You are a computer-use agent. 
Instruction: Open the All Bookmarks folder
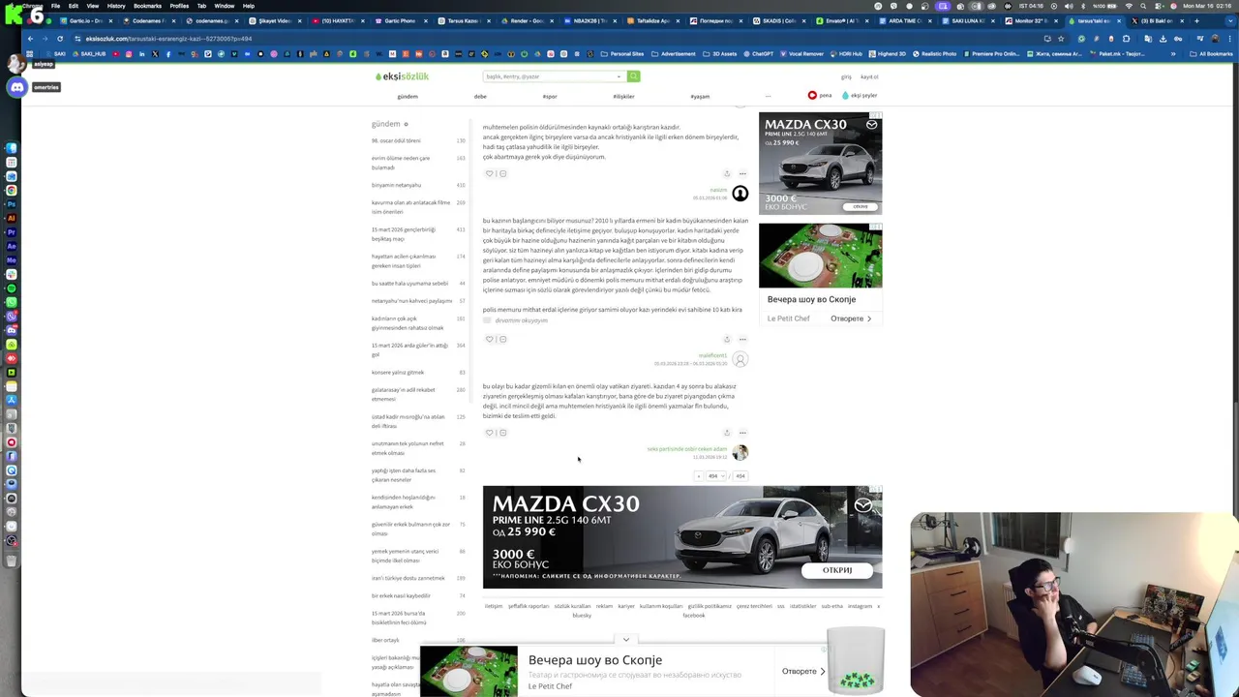(1212, 53)
